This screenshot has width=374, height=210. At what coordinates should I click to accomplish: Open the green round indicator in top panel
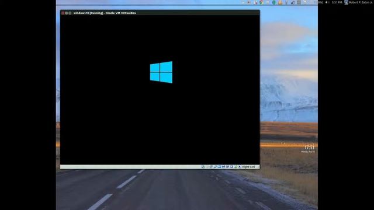click(x=274, y=2)
